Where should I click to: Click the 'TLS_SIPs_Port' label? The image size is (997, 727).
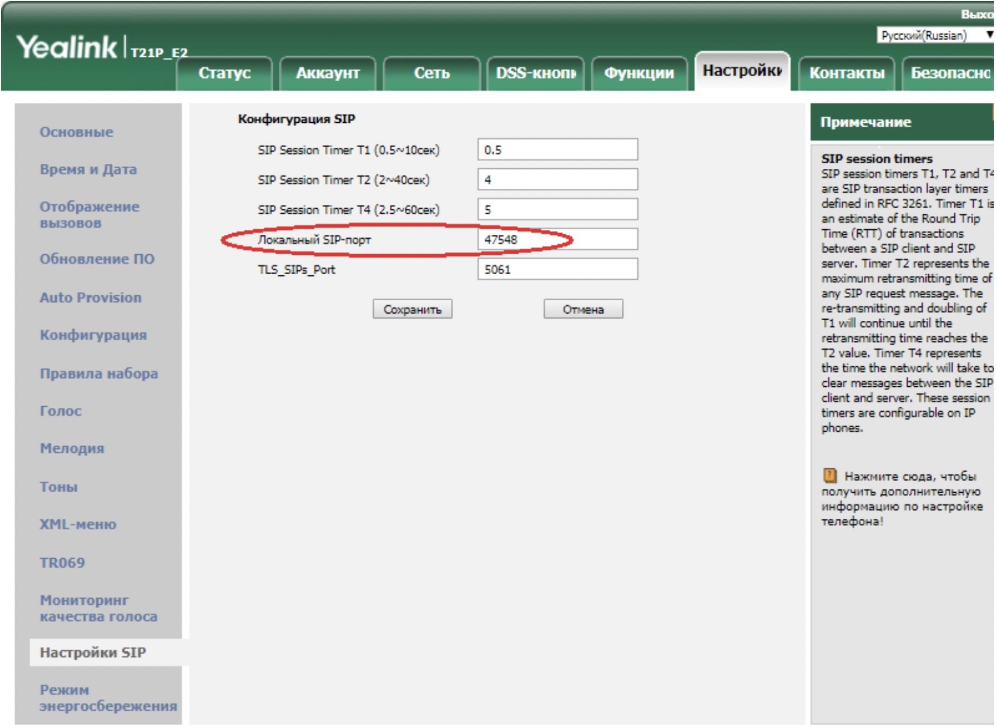pos(297,269)
